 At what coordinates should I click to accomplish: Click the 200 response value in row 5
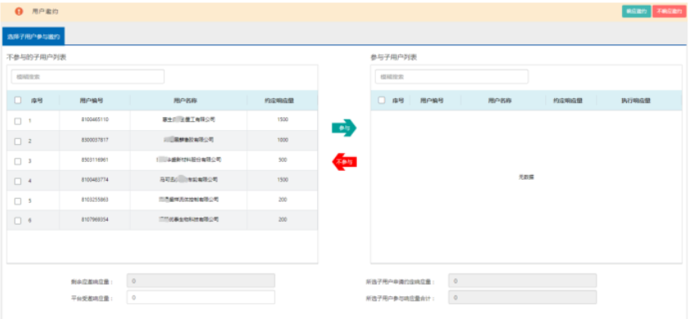(283, 200)
